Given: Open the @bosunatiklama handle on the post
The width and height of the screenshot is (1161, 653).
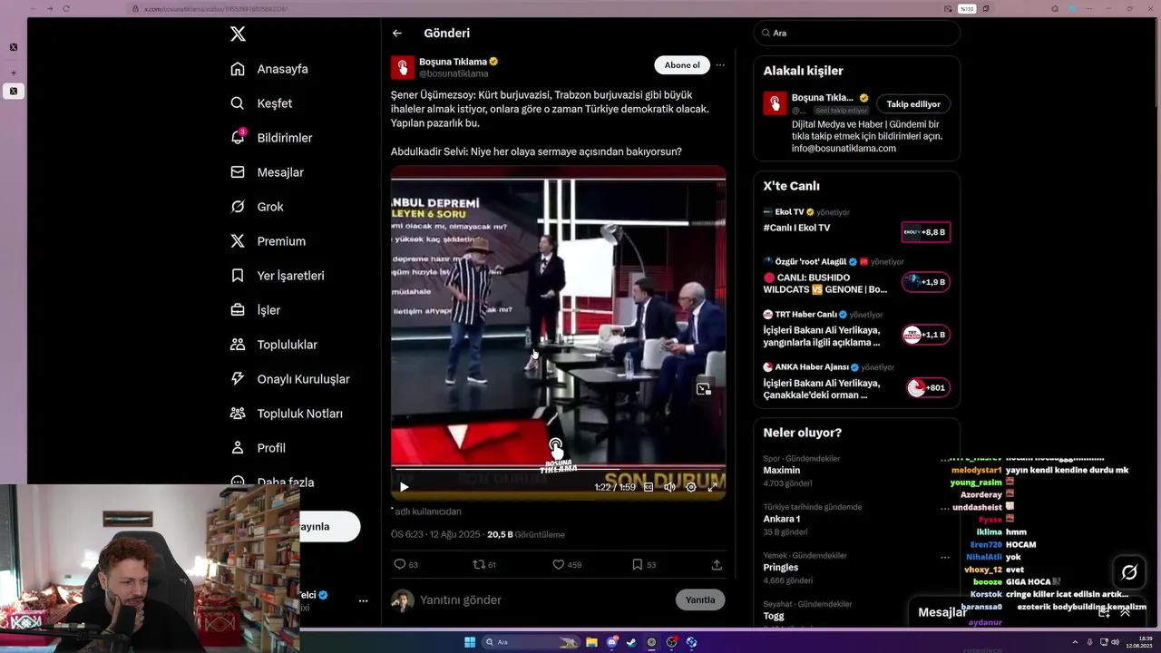Looking at the screenshot, I should pos(454,73).
